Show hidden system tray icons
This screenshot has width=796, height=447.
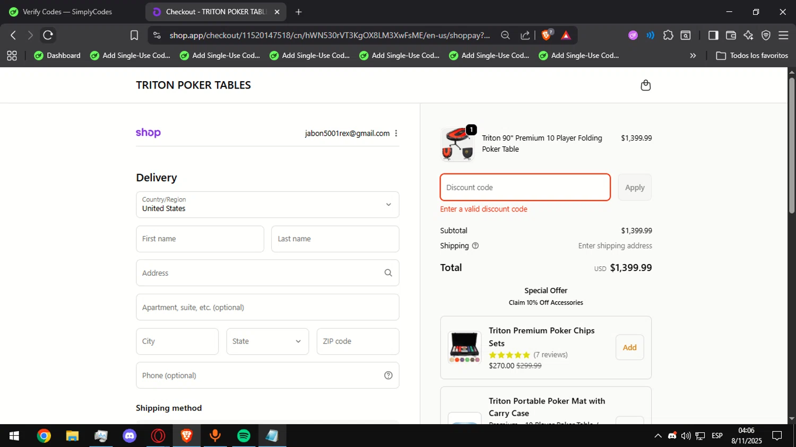tap(658, 436)
